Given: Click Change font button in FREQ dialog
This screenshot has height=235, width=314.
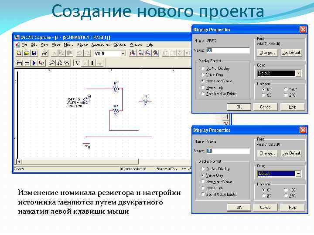Looking at the screenshot, I should [x=267, y=53].
